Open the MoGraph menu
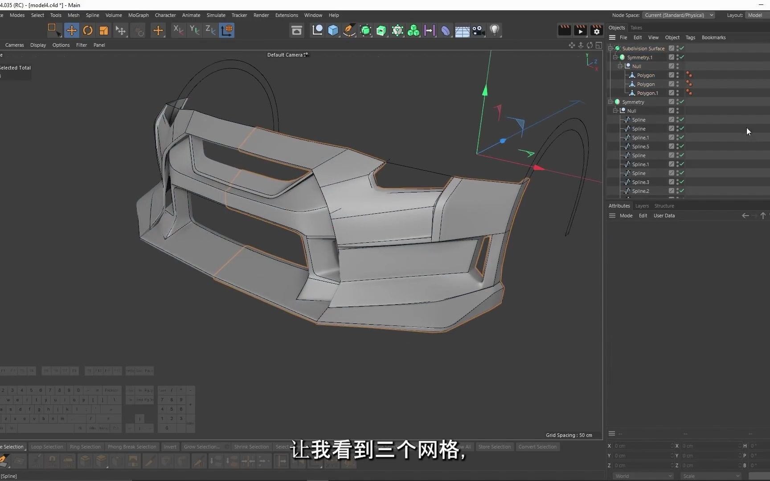Viewport: 770px width, 481px height. [139, 15]
